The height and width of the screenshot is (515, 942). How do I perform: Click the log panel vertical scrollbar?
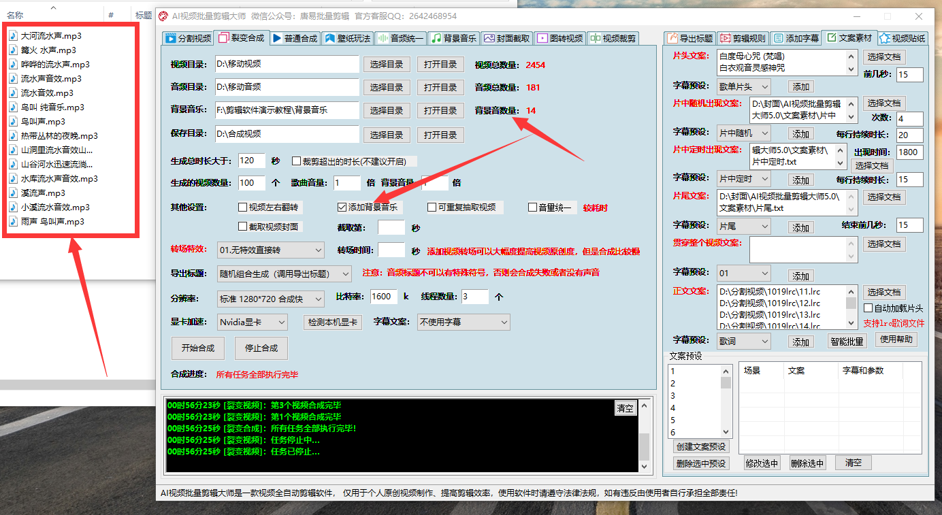tap(644, 435)
